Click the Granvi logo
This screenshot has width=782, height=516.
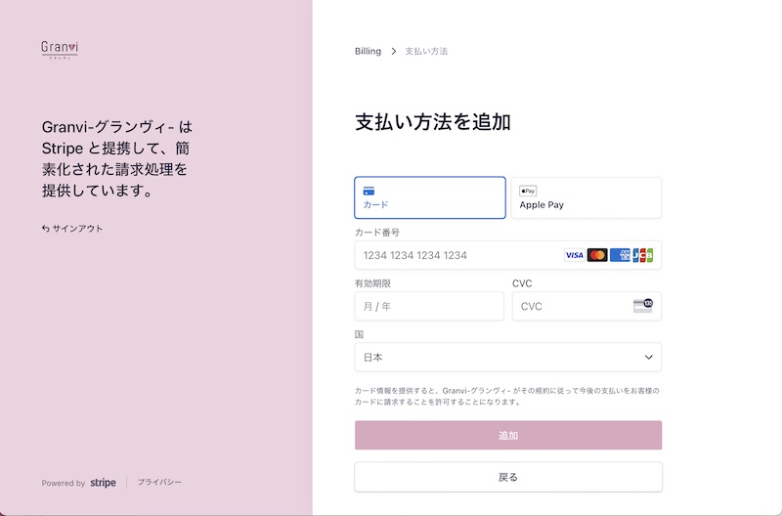click(60, 50)
